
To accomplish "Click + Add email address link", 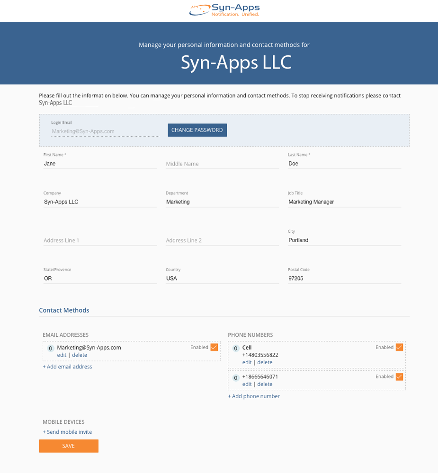I will tap(67, 367).
